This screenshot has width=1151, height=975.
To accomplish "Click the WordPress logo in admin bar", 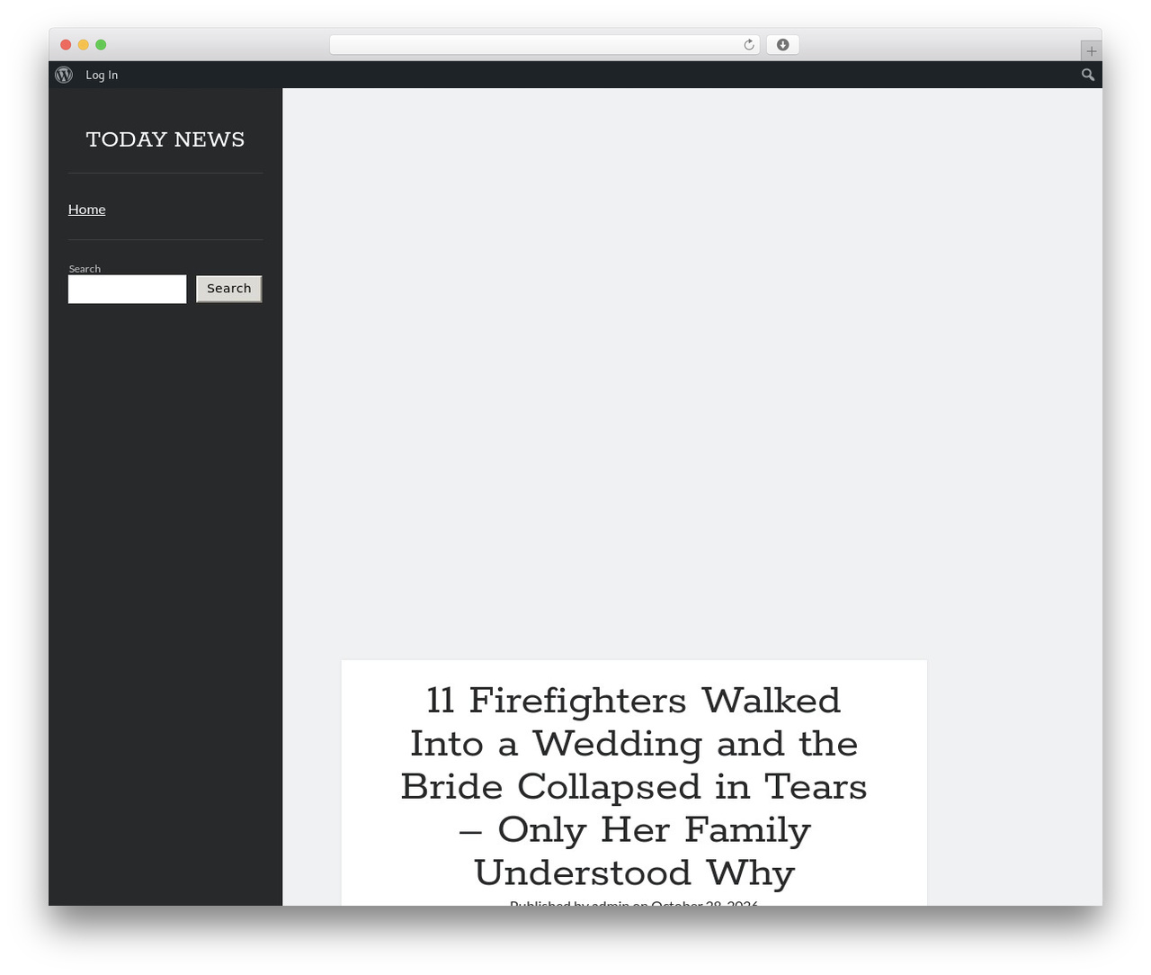I will coord(64,75).
